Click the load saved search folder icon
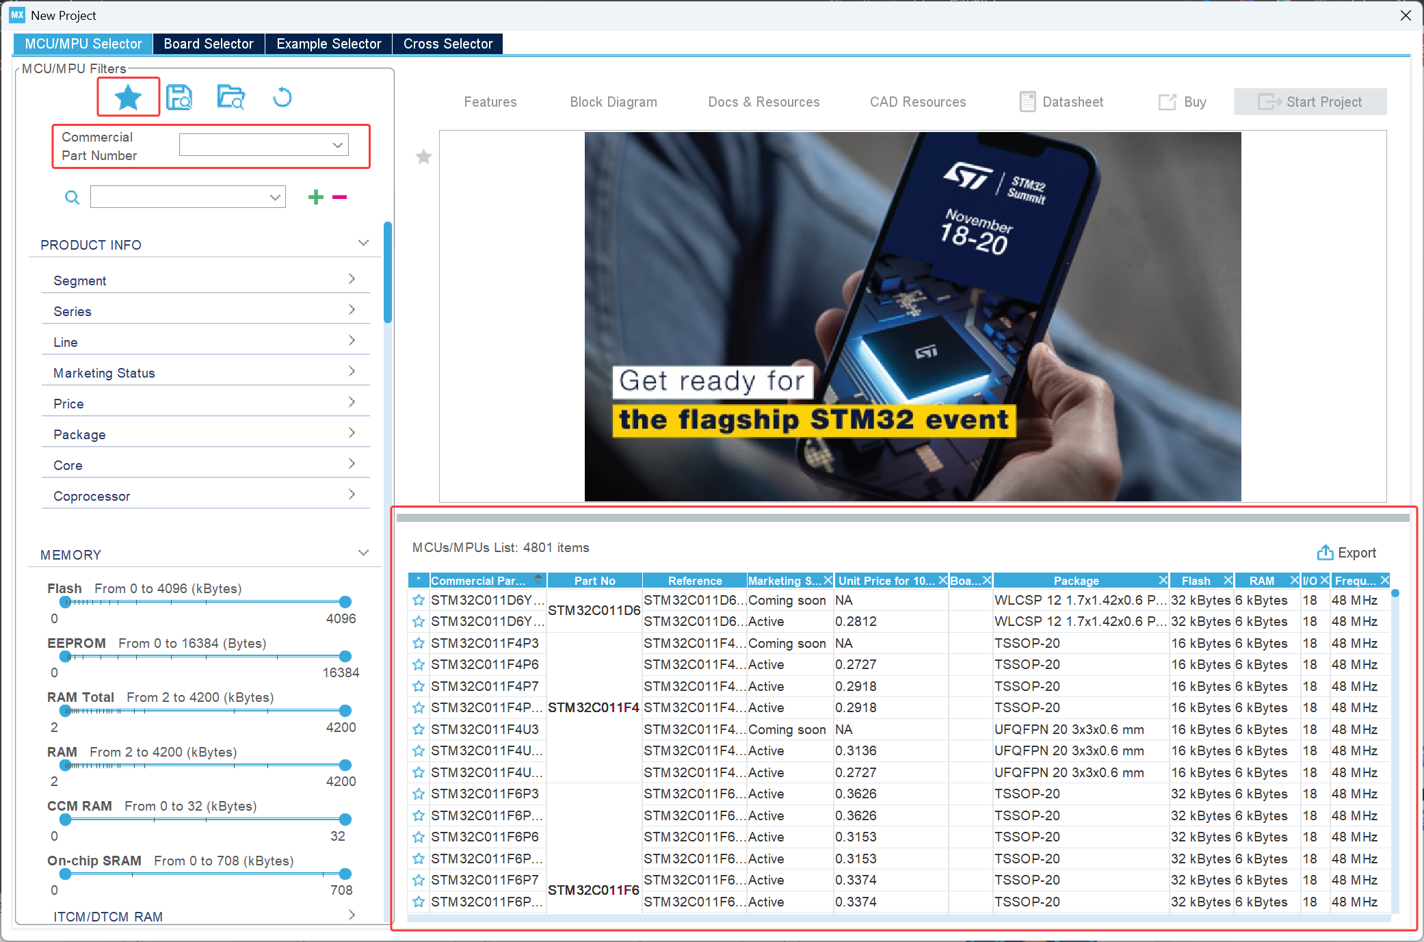The height and width of the screenshot is (942, 1424). [230, 98]
